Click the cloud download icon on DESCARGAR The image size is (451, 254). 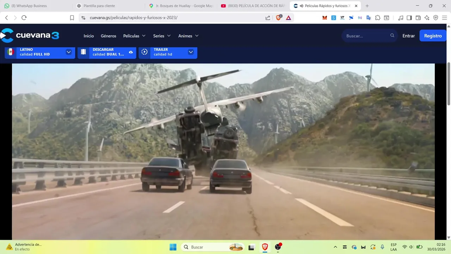(x=131, y=52)
